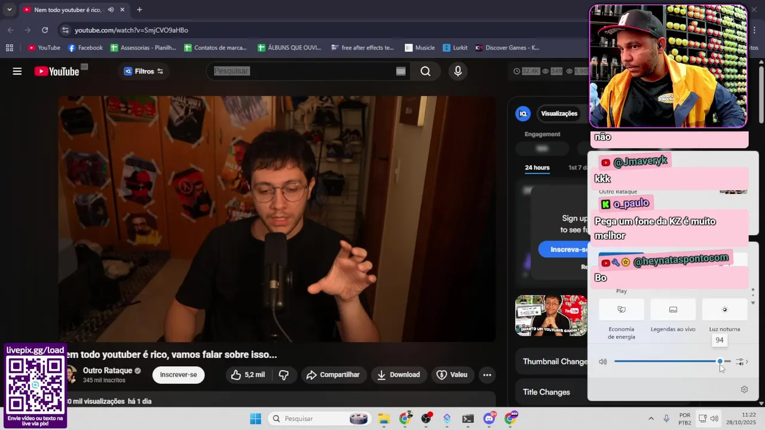765x430 pixels.
Task: Open File Explorer from the taskbar
Action: click(x=383, y=419)
